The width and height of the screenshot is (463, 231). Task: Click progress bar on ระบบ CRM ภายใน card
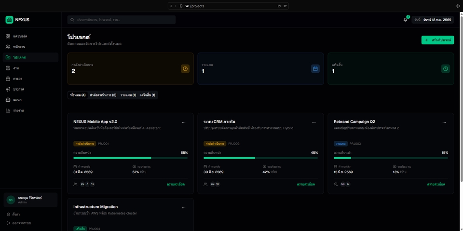coord(261,158)
